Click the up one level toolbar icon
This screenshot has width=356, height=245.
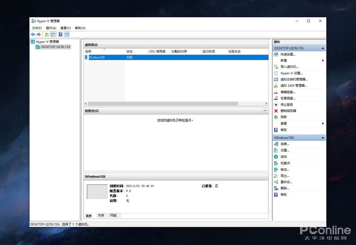[x=47, y=34]
